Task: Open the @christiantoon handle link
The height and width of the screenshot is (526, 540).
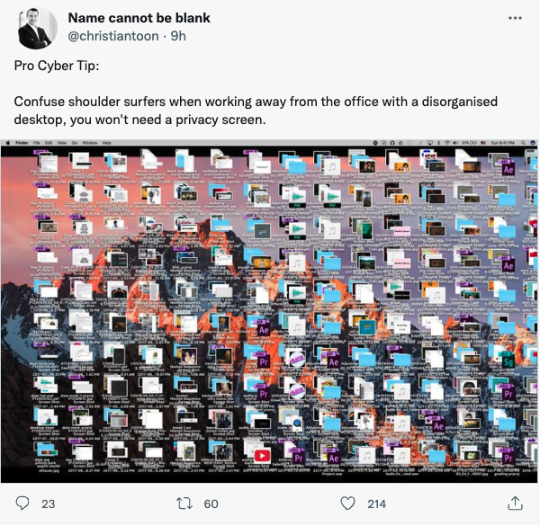Action: (x=113, y=36)
